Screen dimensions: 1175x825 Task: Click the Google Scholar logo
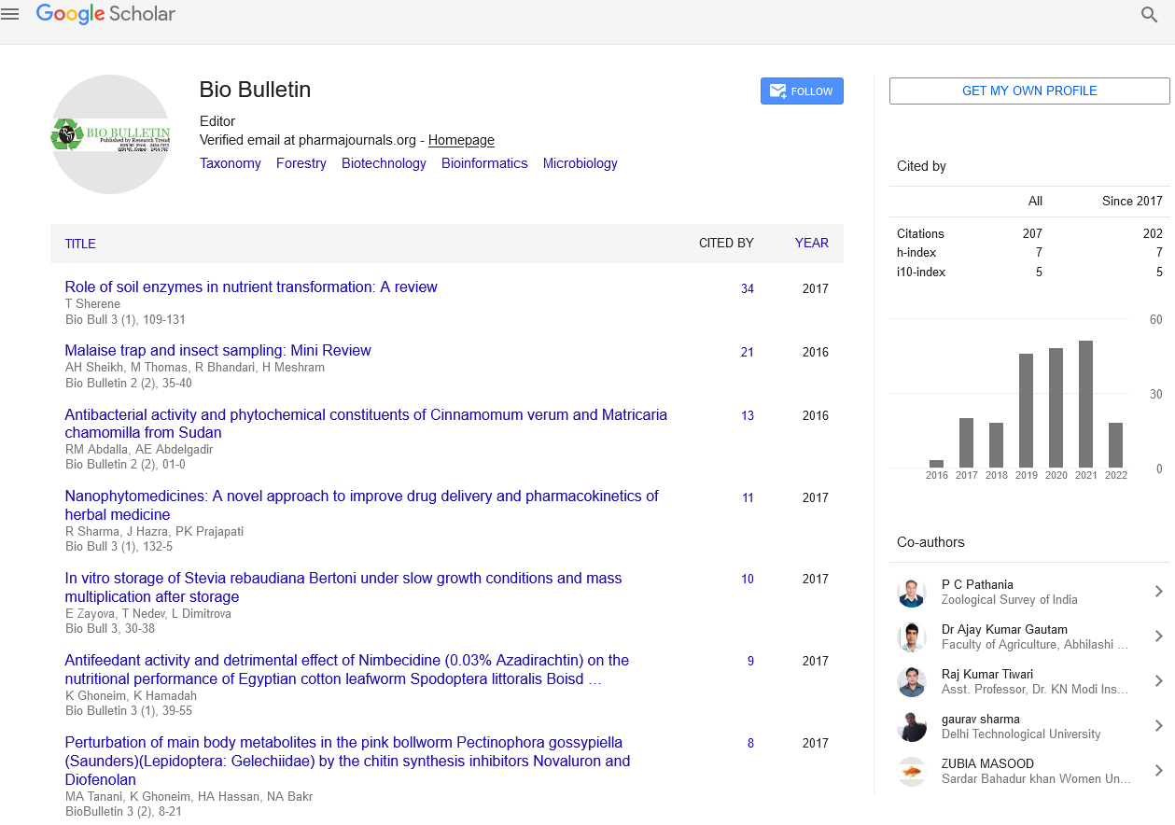tap(105, 14)
